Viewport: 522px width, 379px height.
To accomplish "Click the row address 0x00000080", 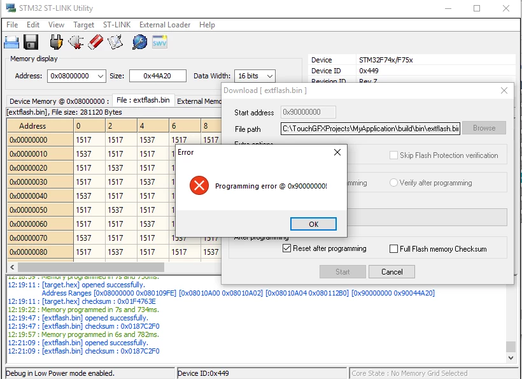I will point(40,252).
